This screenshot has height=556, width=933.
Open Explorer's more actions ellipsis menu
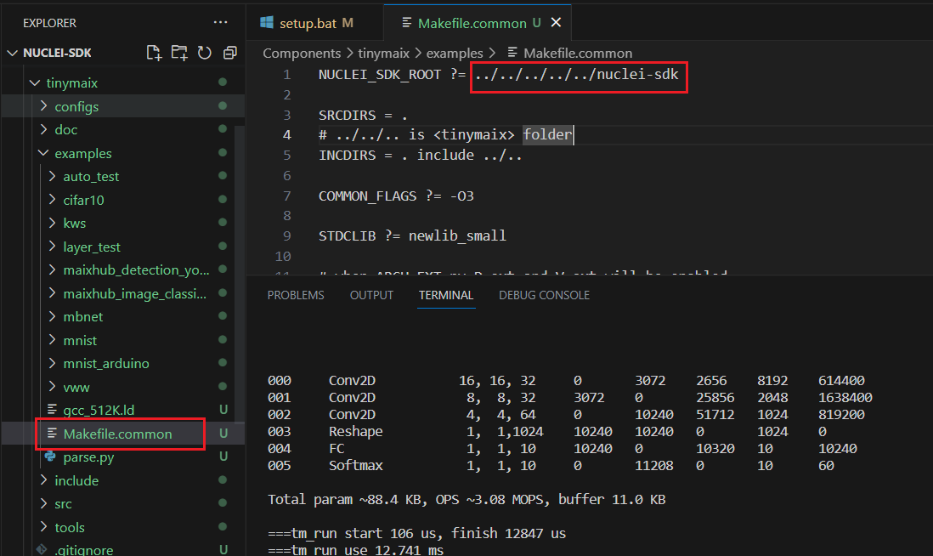click(x=221, y=23)
